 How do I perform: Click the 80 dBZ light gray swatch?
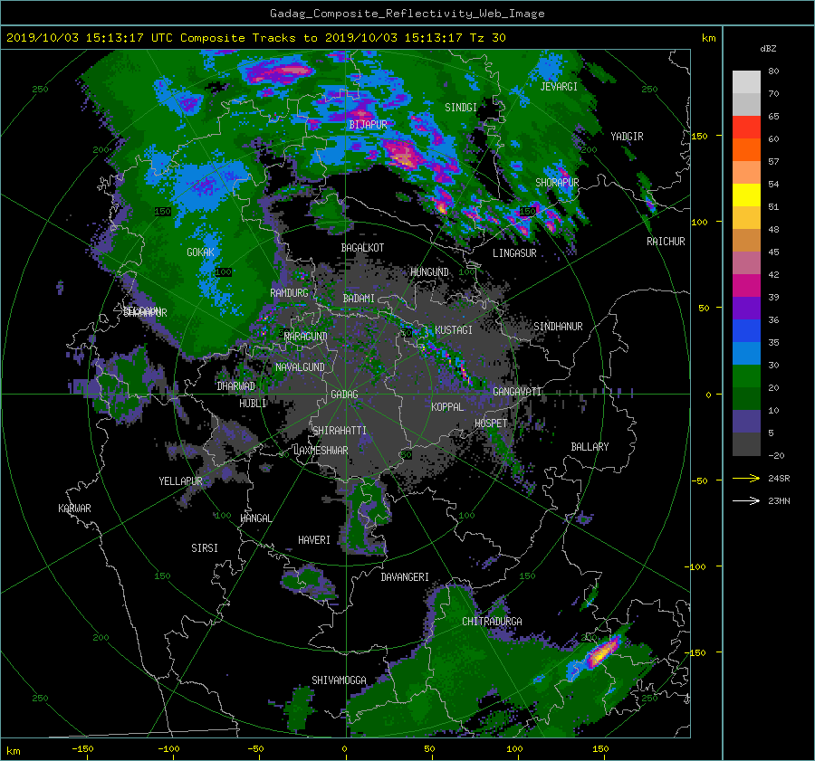pyautogui.click(x=746, y=82)
